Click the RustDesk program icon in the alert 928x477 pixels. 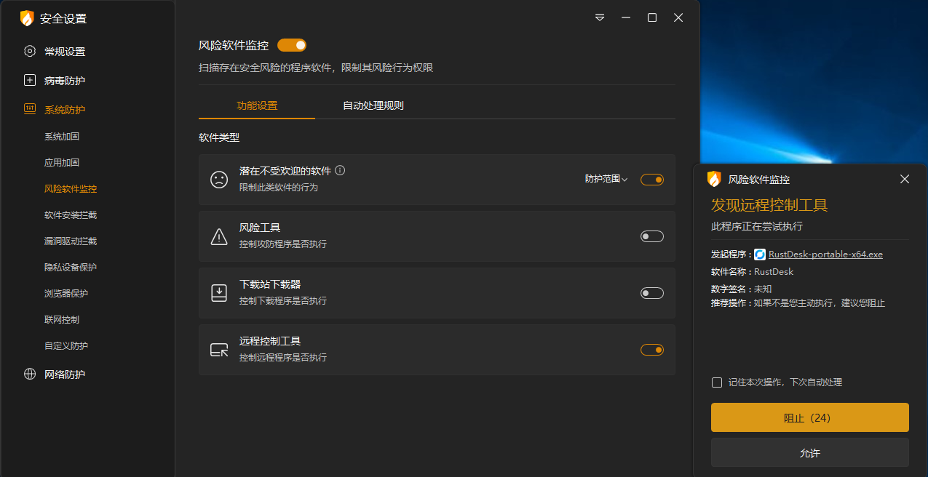tap(760, 254)
